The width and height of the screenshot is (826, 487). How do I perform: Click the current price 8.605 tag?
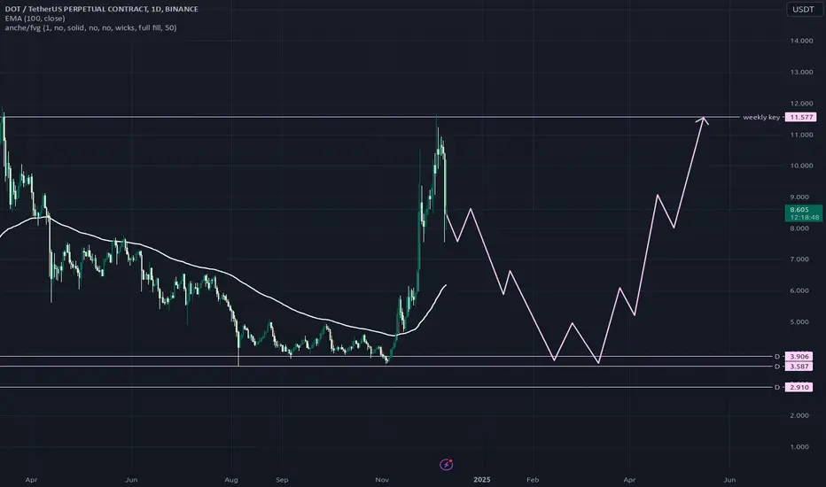[x=803, y=213]
